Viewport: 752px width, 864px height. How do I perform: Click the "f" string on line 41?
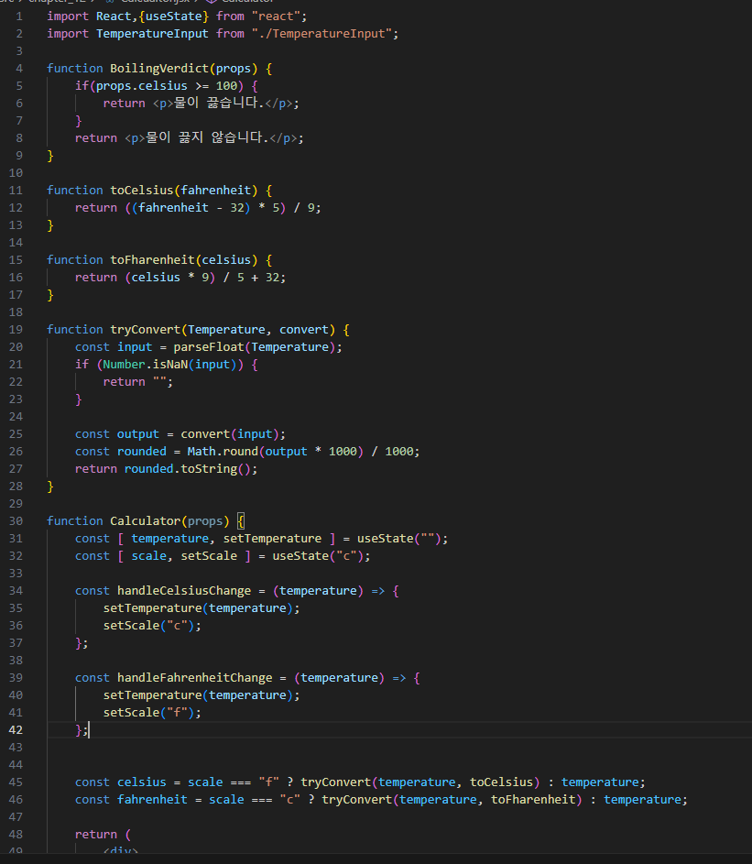[x=177, y=713]
